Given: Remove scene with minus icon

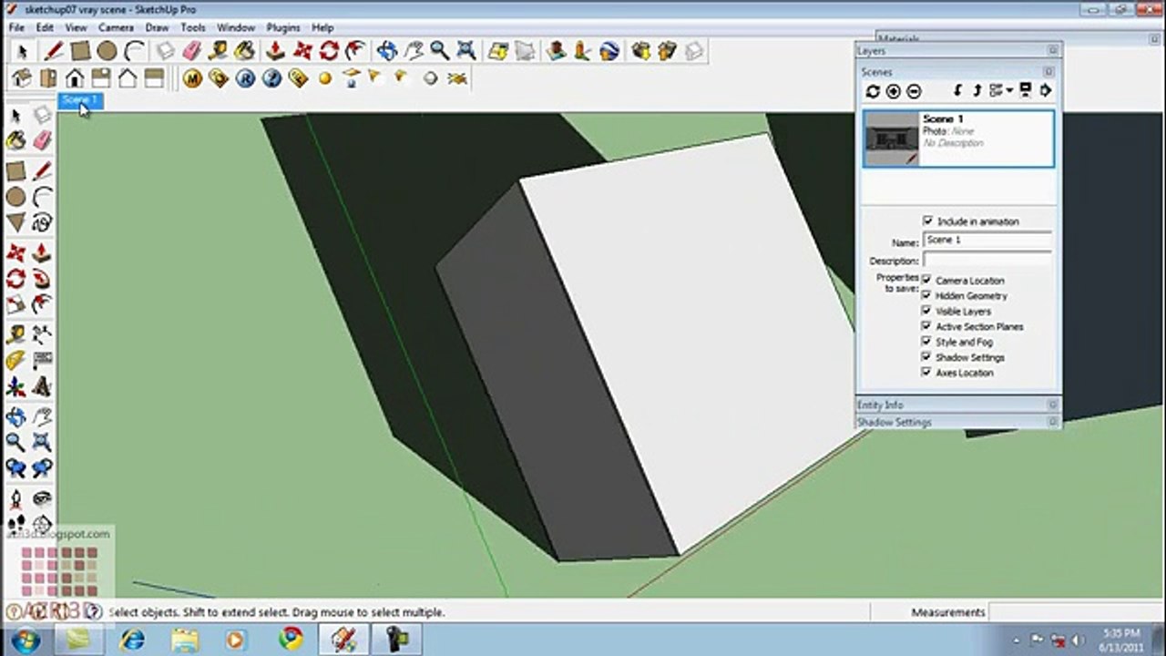Looking at the screenshot, I should tap(915, 91).
